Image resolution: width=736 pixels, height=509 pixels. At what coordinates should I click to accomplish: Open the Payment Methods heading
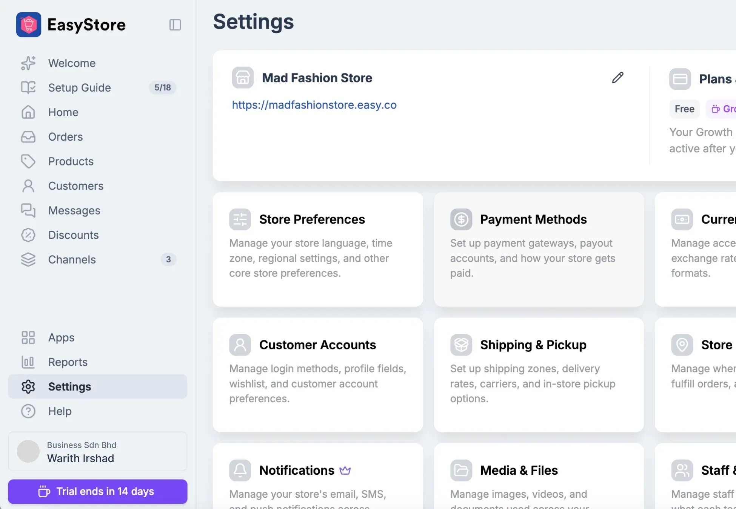coord(533,219)
